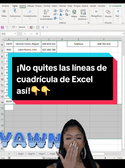Open the Tablas ribbon group
Image resolution: width=125 pixels, height=168 pixels.
coord(4,14)
